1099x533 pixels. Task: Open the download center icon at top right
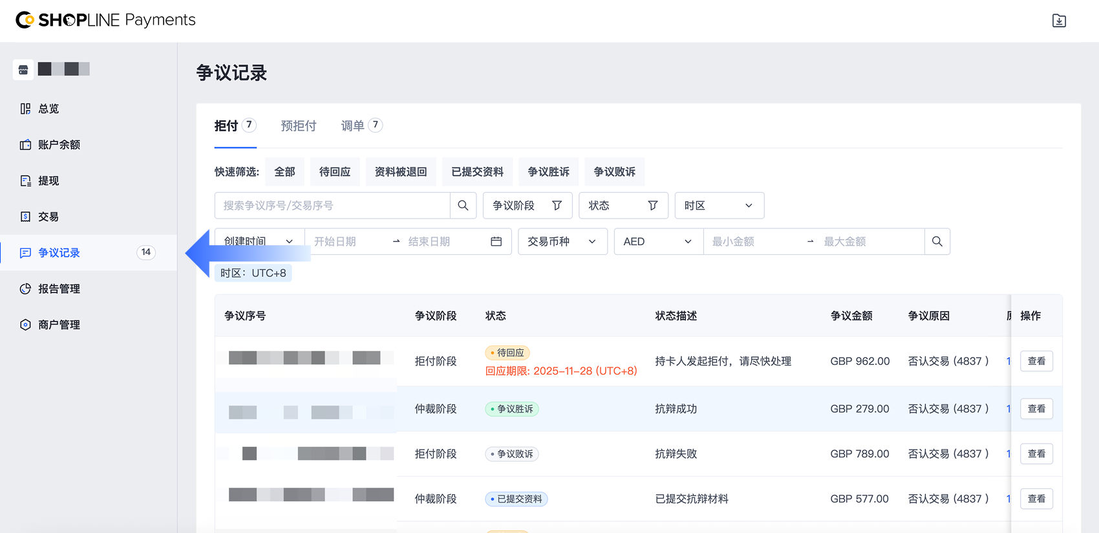[x=1059, y=21]
